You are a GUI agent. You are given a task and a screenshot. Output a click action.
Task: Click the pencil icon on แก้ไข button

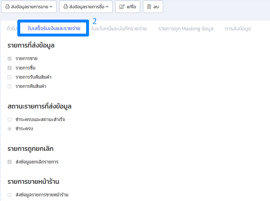pos(122,7)
